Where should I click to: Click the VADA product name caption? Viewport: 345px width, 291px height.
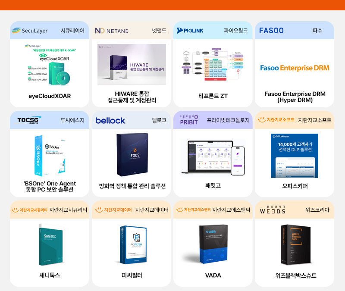pos(213,275)
